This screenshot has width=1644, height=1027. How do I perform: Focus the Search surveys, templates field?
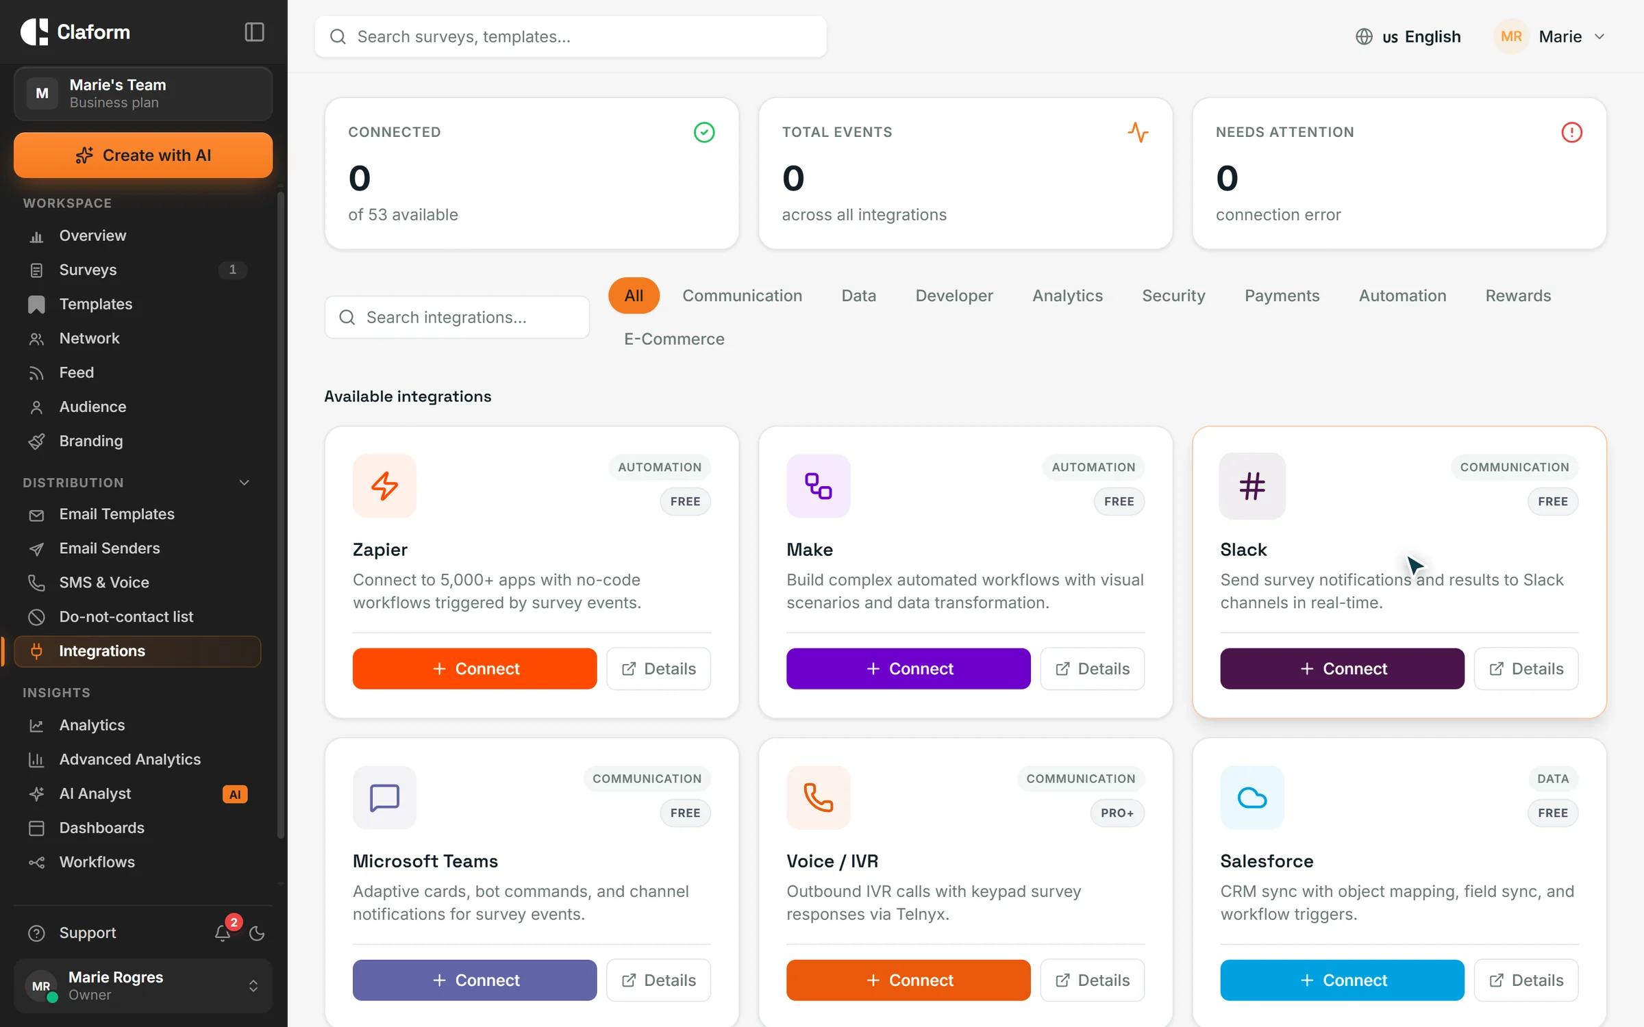[570, 37]
